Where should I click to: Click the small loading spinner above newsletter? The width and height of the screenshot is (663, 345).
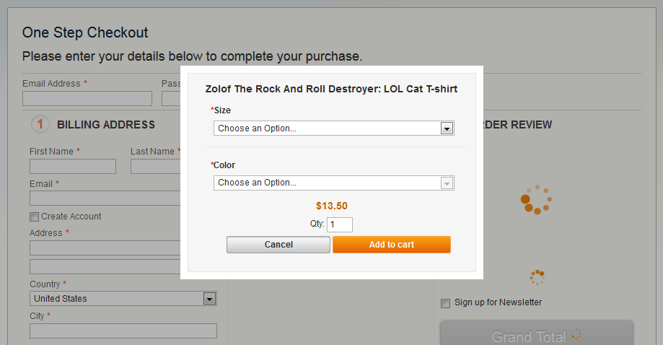coord(537,277)
